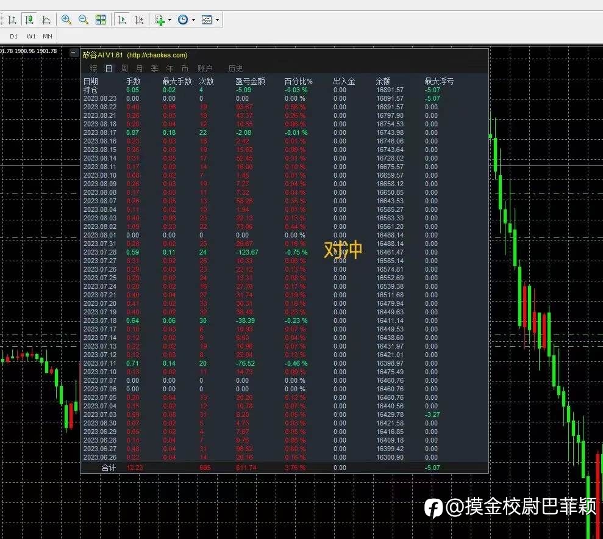Toggle the chart shift button
Image resolution: width=603 pixels, height=539 pixels.
[x=139, y=20]
